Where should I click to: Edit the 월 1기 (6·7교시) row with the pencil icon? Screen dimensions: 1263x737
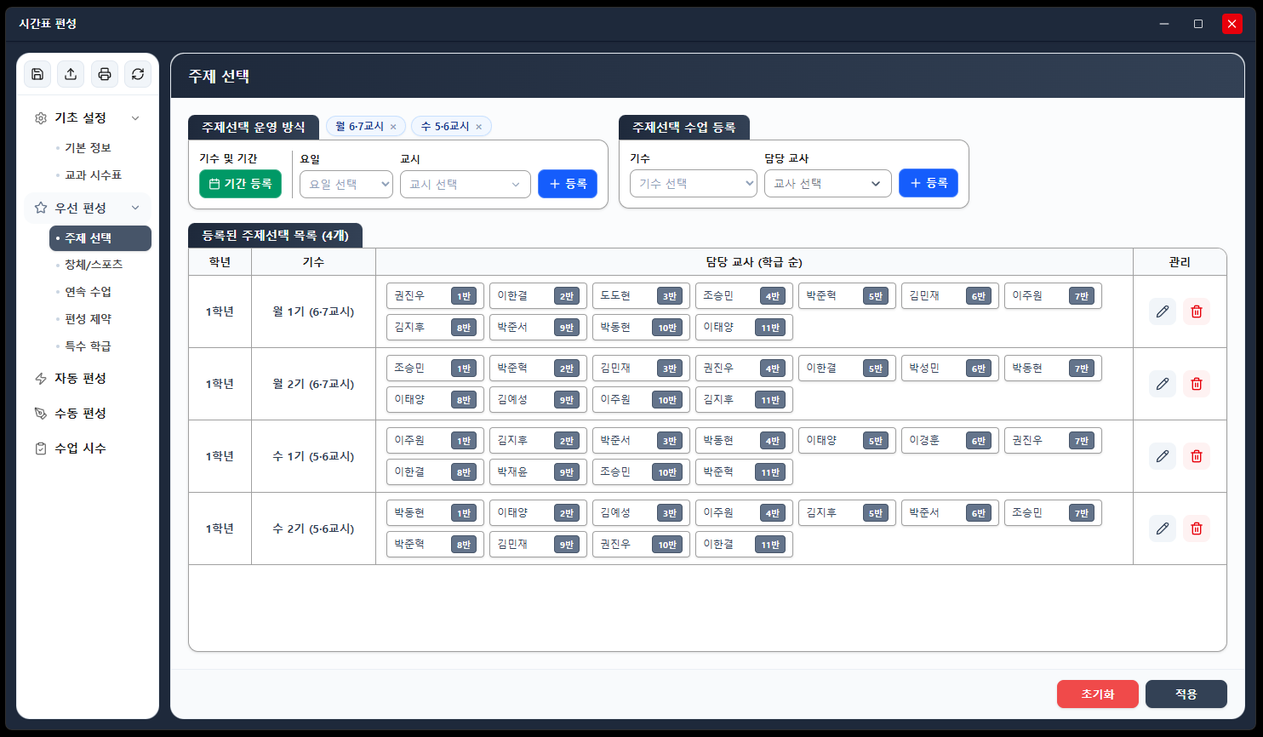[1163, 311]
